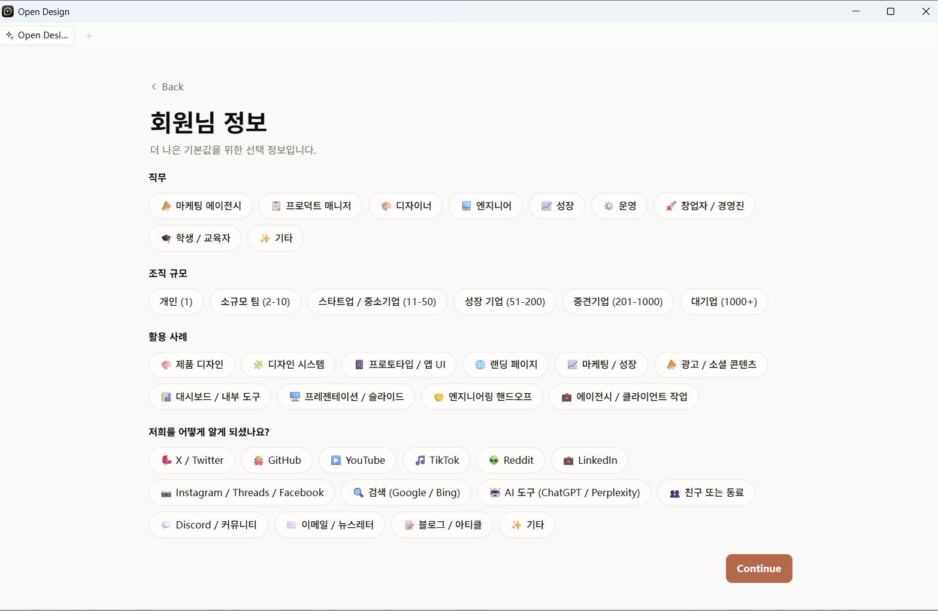Choose the 성장 role chip
Screen dimensions: 938x611
tap(557, 206)
